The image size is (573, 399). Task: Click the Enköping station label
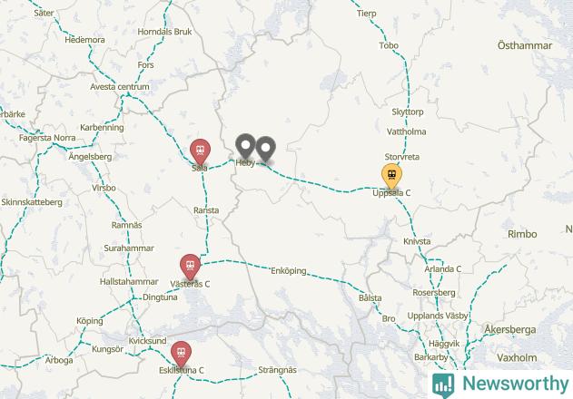point(289,271)
